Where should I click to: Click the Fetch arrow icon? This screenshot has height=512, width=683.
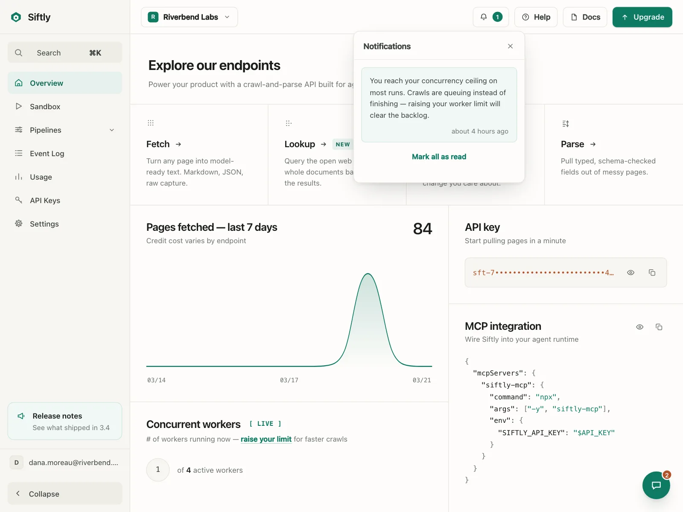click(178, 144)
